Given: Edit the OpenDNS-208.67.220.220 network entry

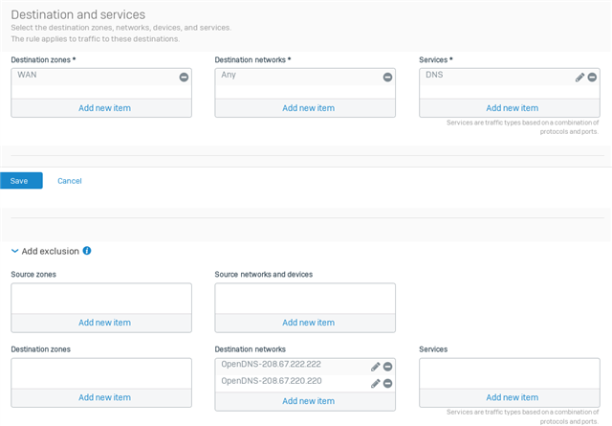Looking at the screenshot, I should click(x=375, y=383).
